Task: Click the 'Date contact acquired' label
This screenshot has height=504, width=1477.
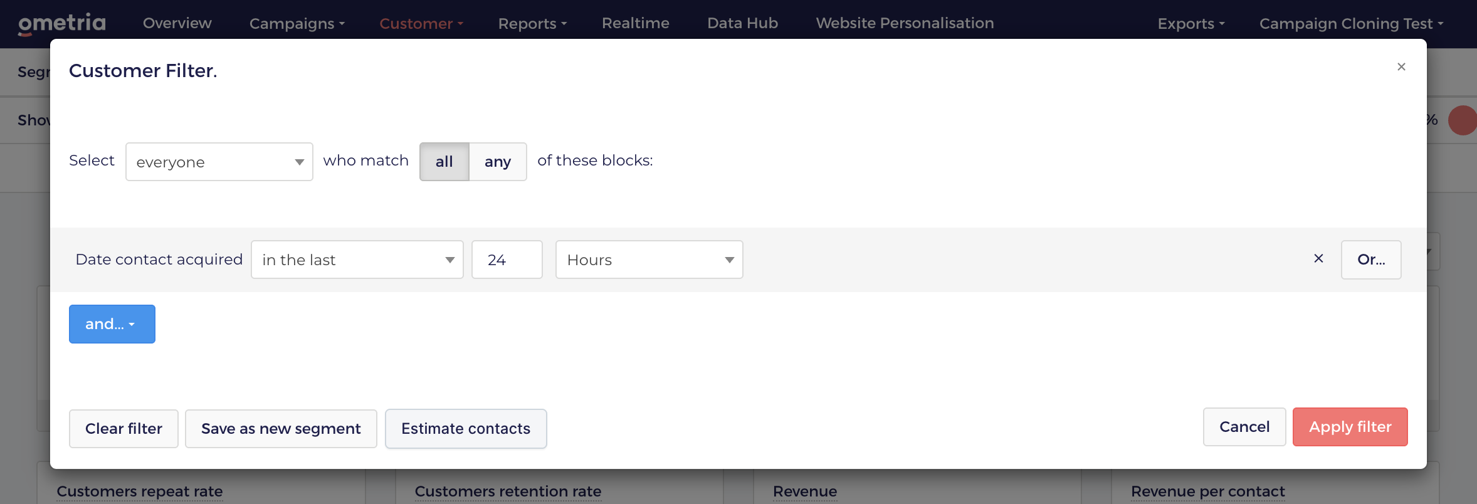Action: pyautogui.click(x=159, y=260)
